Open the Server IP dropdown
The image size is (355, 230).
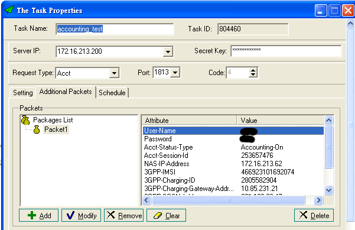click(168, 51)
